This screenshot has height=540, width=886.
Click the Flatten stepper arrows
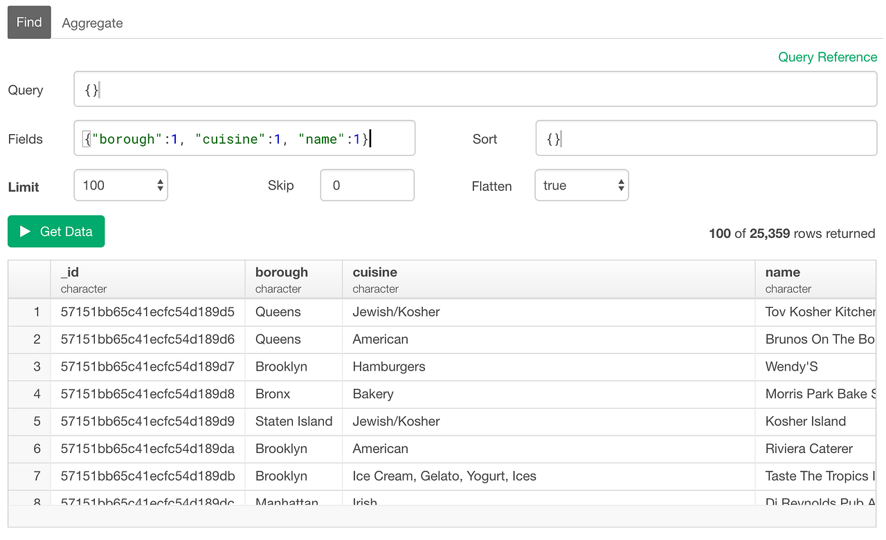(620, 185)
